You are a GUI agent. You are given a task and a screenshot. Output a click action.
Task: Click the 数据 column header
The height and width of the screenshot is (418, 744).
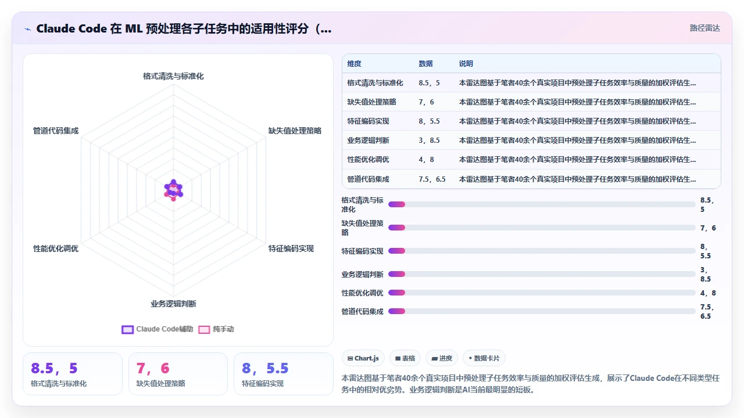(426, 64)
